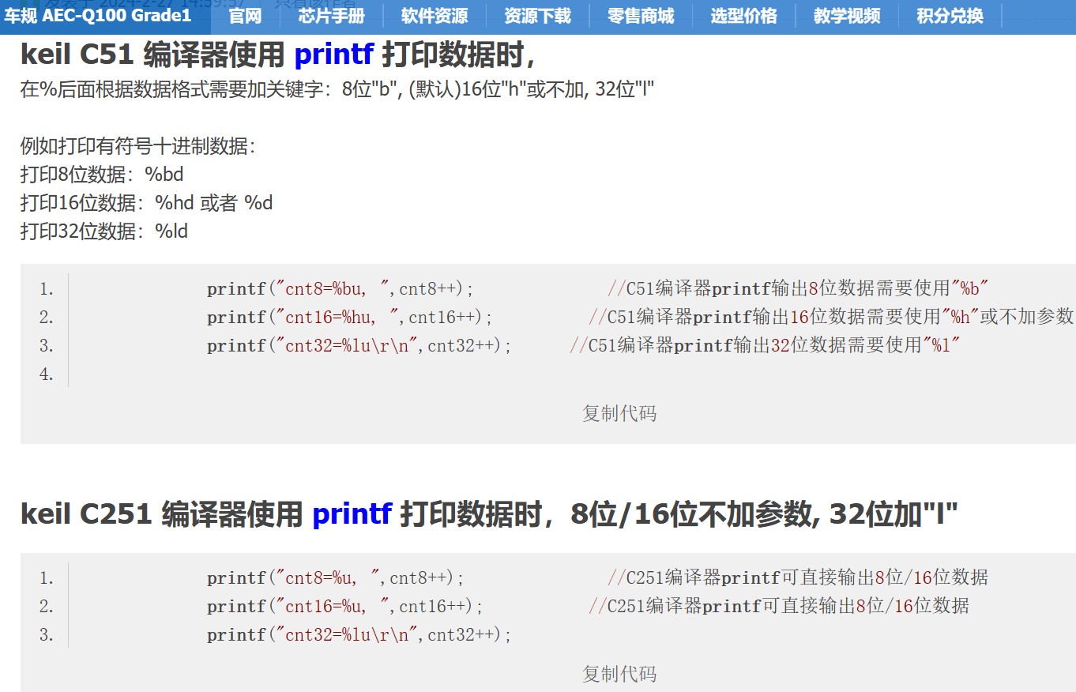This screenshot has height=692, width=1076.
Task: Click the text "打印32位数据: %ld"
Action: [x=104, y=231]
